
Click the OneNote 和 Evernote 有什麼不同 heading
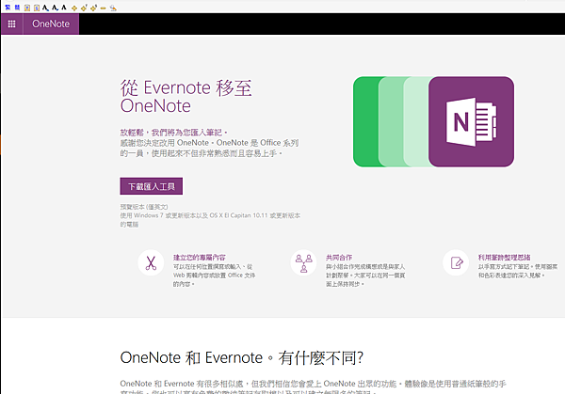point(242,358)
